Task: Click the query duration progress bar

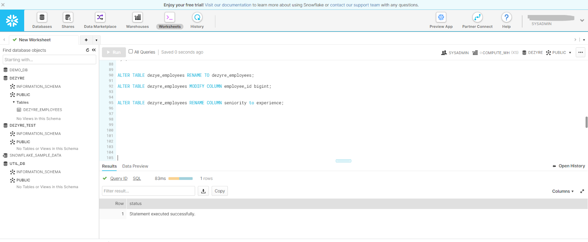Action: tap(180, 178)
